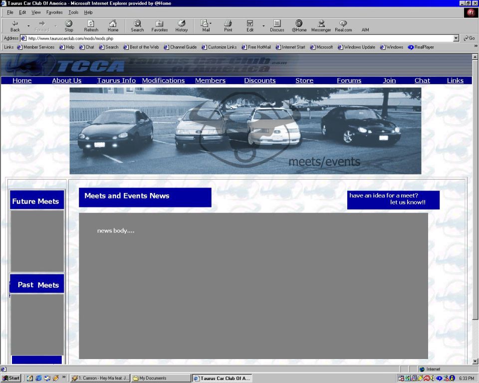Viewport: 479px width, 383px height.
Task: Click the @Home toolbar button
Action: [x=299, y=26]
